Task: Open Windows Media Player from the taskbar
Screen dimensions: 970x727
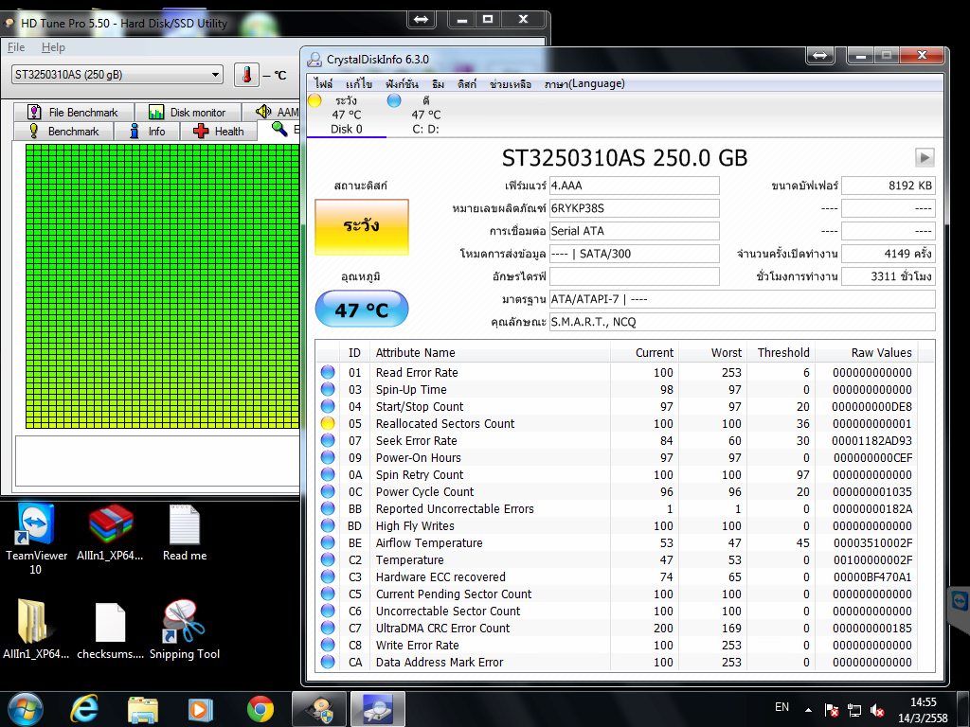Action: [x=200, y=709]
